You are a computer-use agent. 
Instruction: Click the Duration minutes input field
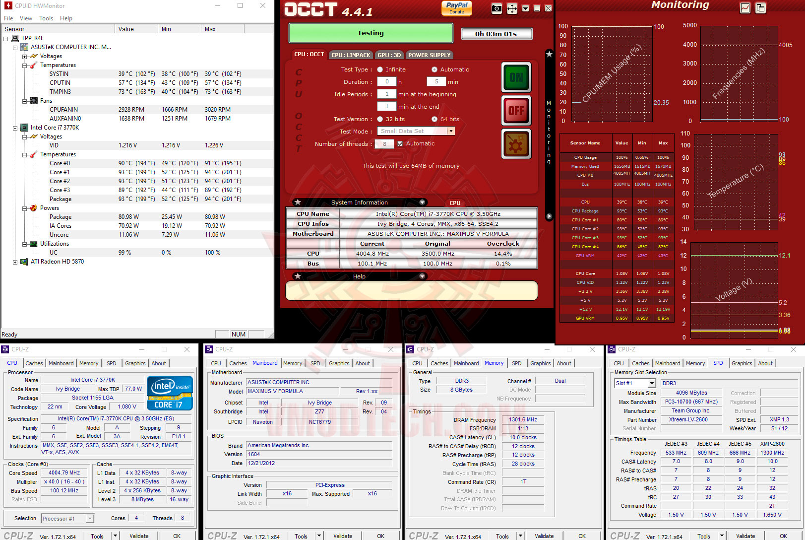pyautogui.click(x=436, y=82)
